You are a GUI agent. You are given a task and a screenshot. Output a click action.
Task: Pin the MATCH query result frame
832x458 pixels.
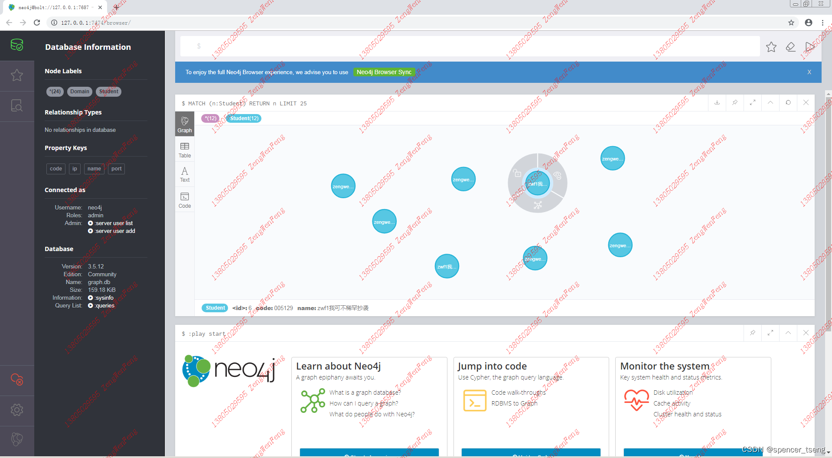point(734,103)
